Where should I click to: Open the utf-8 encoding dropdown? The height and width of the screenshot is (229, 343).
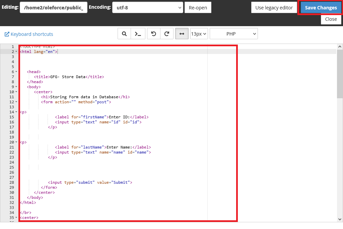point(148,7)
